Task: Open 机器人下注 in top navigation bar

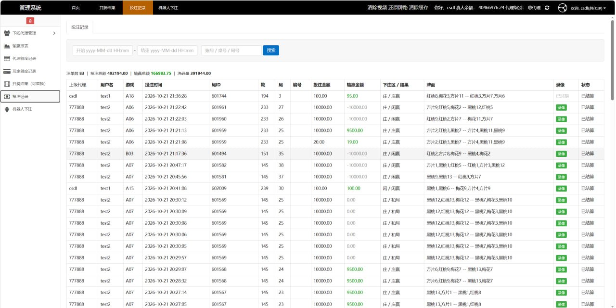Action: pyautogui.click(x=168, y=8)
